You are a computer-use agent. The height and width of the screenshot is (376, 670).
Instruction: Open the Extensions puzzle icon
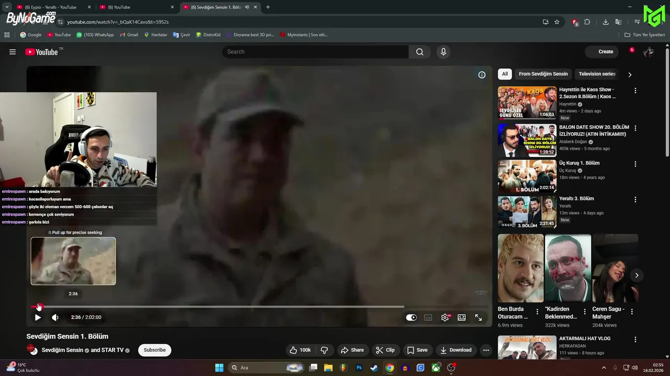[x=587, y=22]
